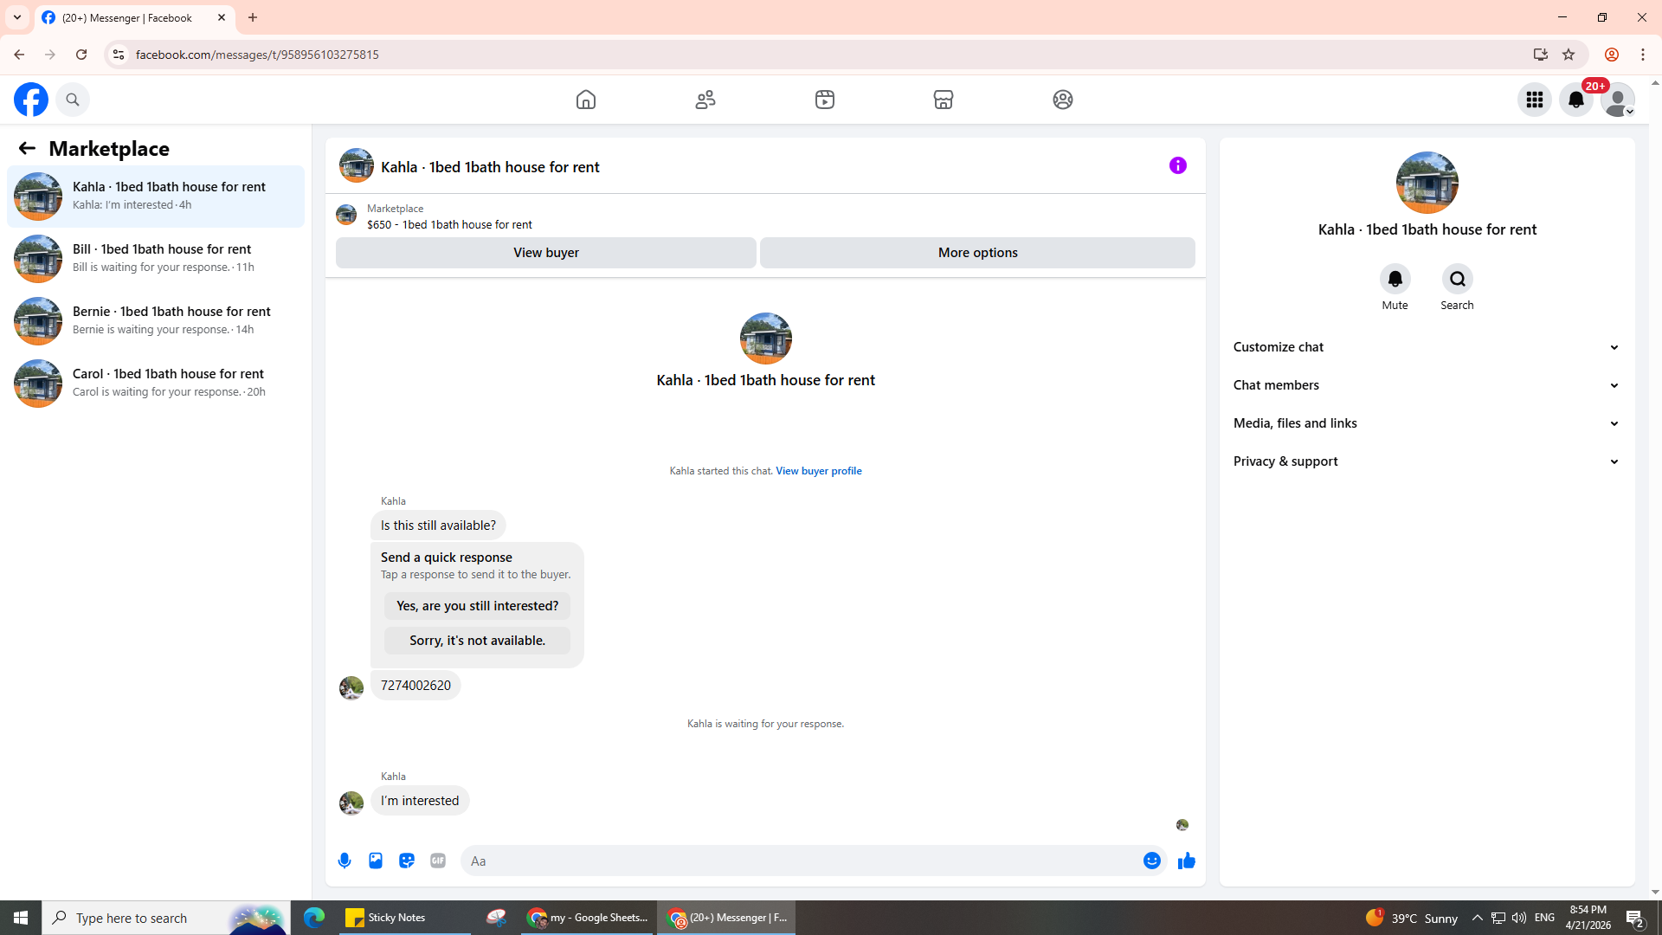
Task: Open the tab search dropdown arrow
Action: coord(17,17)
